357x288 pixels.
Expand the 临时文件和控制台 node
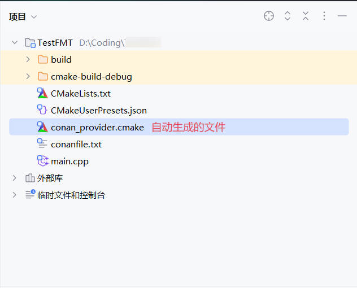(x=15, y=195)
